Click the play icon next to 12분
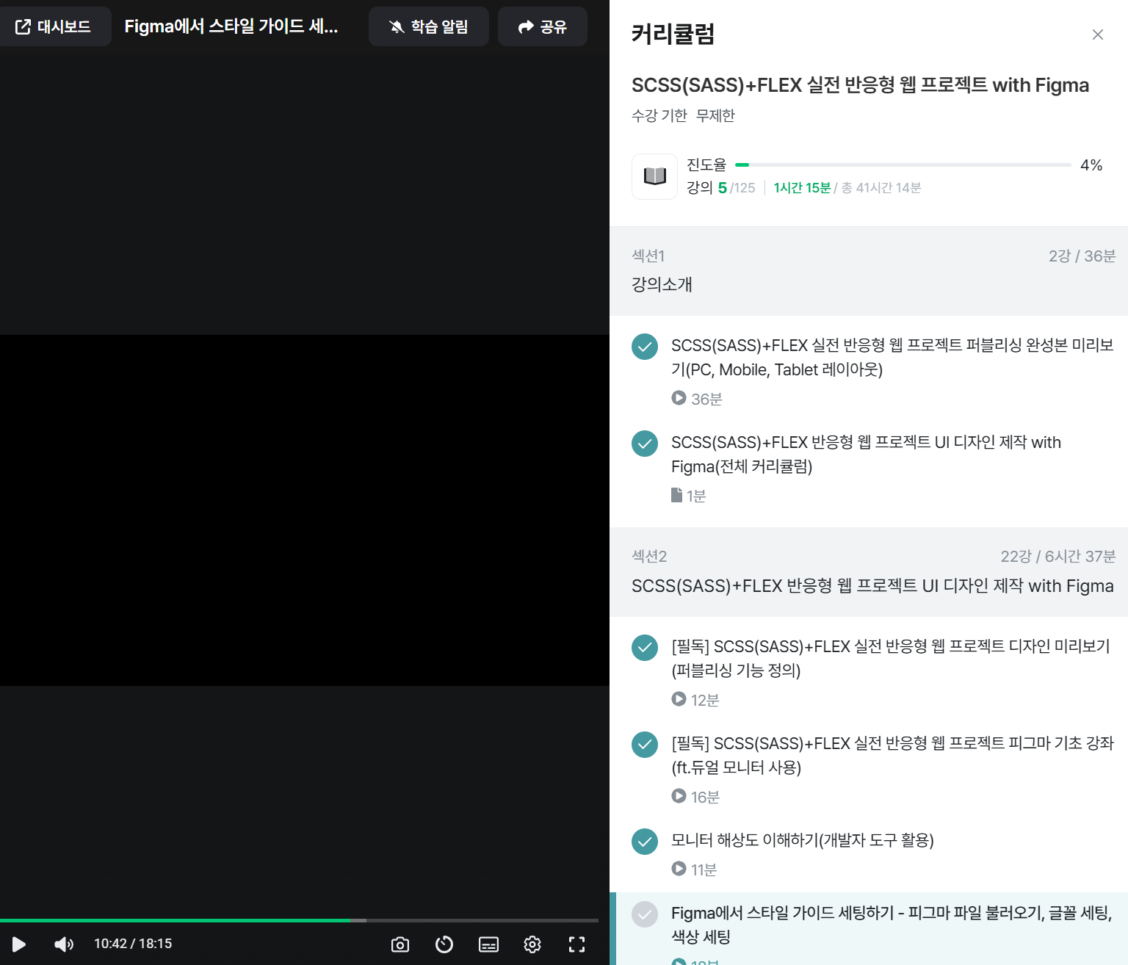This screenshot has height=965, width=1128. (x=679, y=699)
